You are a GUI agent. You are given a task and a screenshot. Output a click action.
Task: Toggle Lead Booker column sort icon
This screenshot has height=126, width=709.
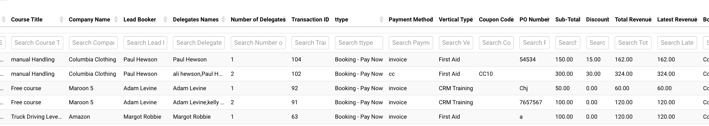pos(166,20)
